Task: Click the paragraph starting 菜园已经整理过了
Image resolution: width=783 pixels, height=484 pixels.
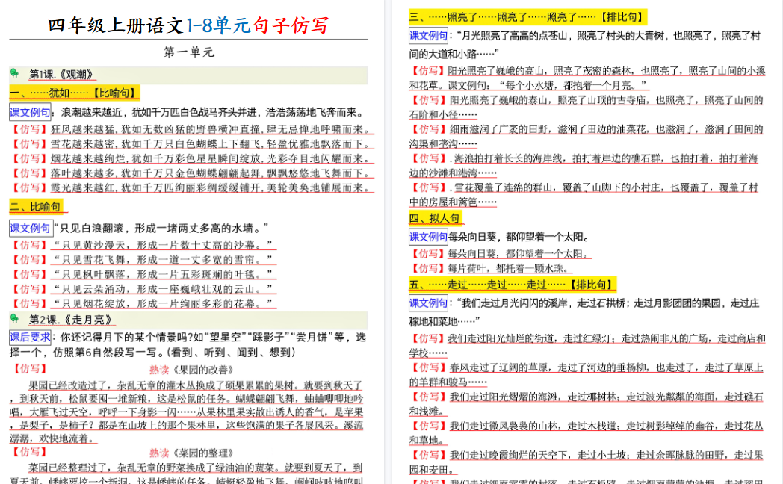Action: tap(186, 474)
